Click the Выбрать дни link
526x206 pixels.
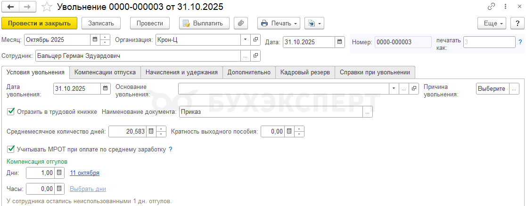(88, 189)
